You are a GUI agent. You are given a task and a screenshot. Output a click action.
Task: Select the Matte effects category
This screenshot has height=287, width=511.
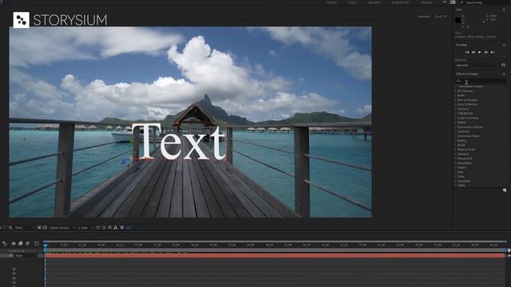click(x=461, y=145)
